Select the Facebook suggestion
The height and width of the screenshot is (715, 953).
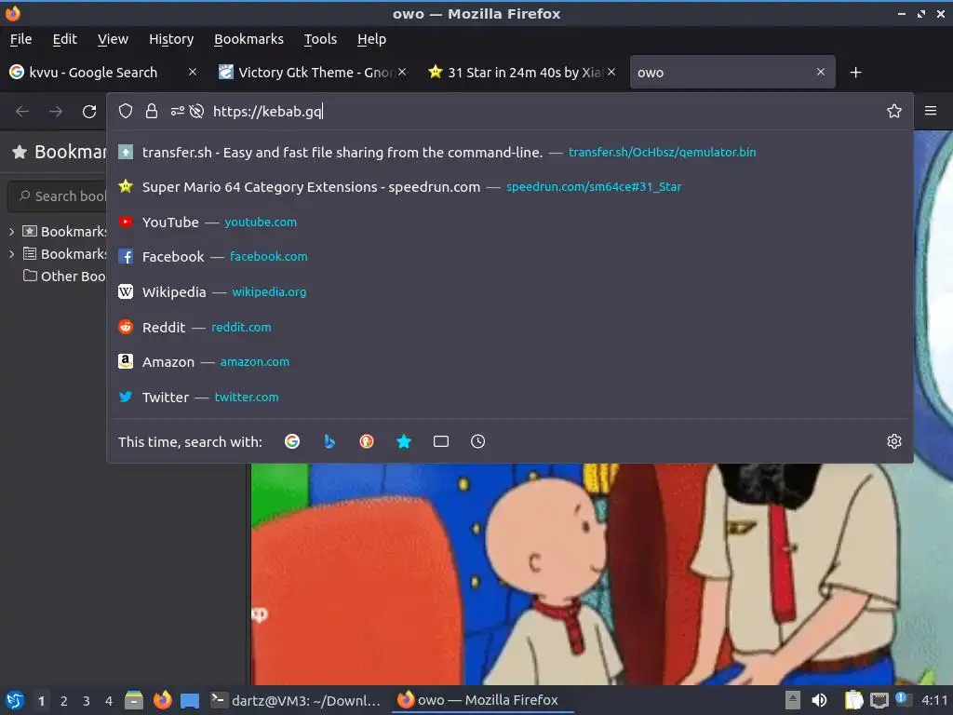(x=509, y=257)
